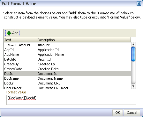
Task: Select the IPM.APP.Amount row
Action: click(67, 45)
